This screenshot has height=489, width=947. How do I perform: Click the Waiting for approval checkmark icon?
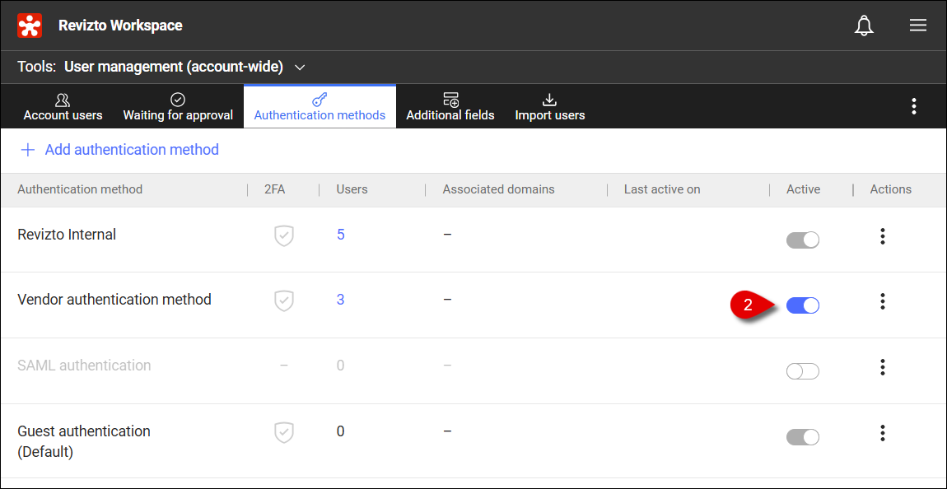pos(178,99)
